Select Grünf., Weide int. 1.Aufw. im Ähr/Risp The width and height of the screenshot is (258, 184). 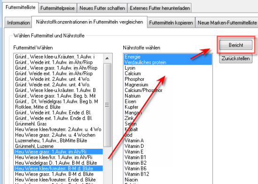tap(59, 62)
